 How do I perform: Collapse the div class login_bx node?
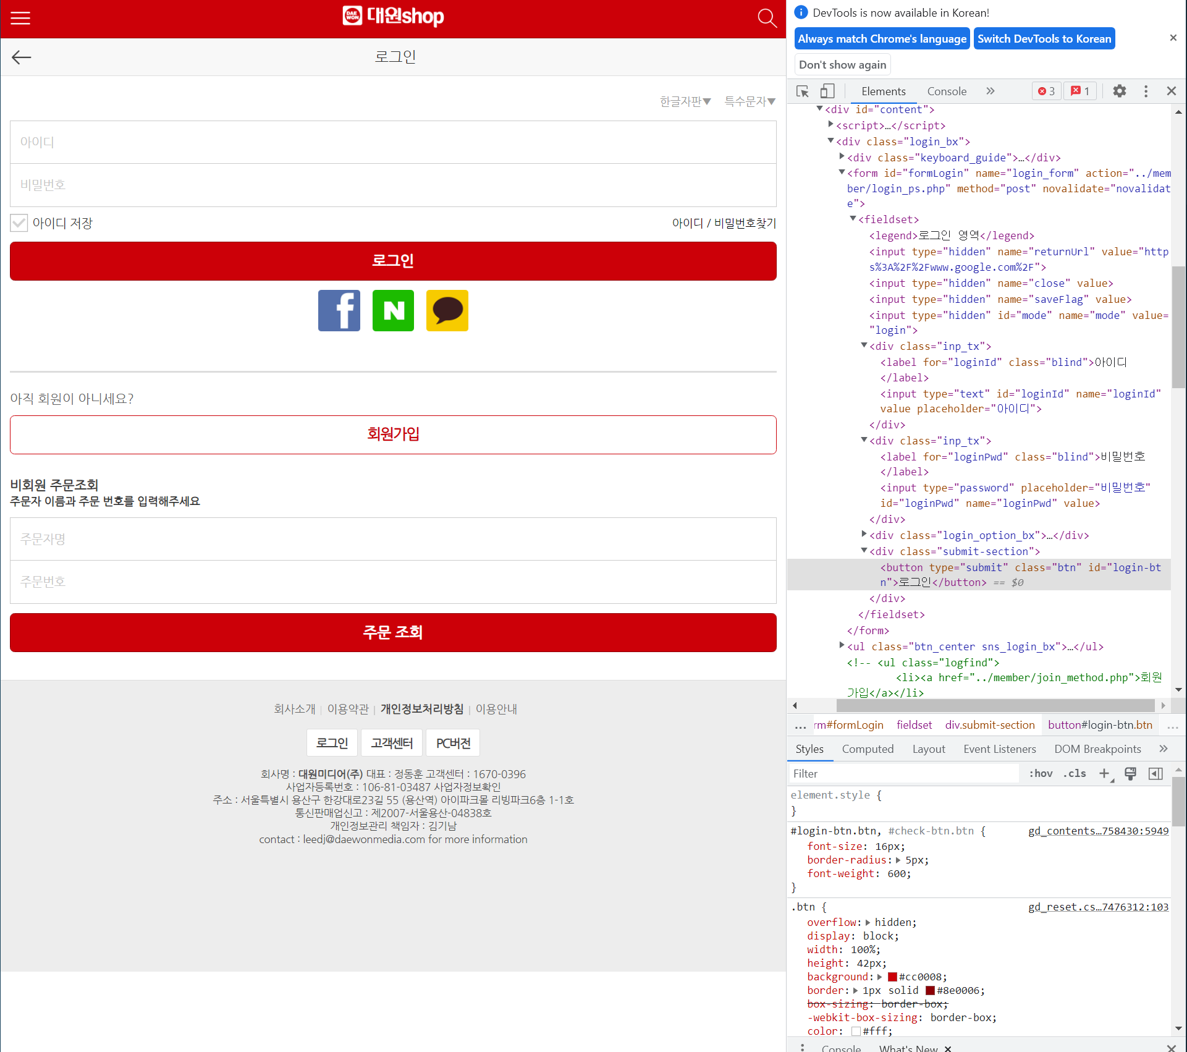(x=831, y=141)
